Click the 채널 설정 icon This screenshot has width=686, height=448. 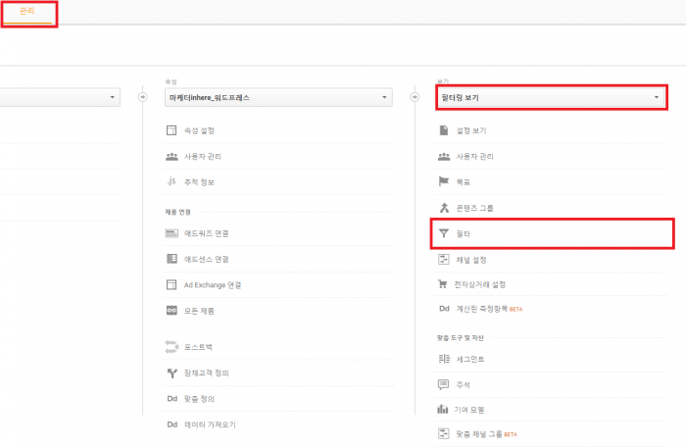pyautogui.click(x=444, y=260)
